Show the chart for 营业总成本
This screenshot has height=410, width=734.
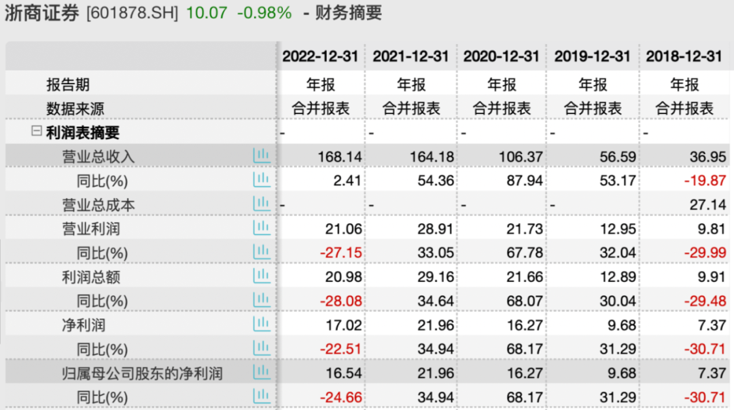tap(262, 204)
